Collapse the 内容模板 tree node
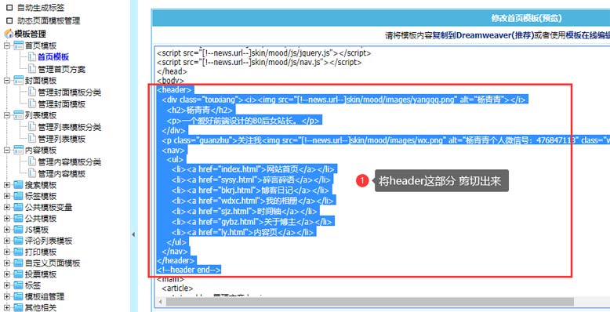The image size is (610, 312). [6, 151]
